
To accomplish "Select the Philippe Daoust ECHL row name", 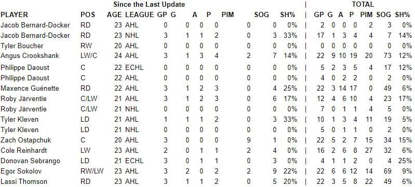I will pyautogui.click(x=25, y=68).
